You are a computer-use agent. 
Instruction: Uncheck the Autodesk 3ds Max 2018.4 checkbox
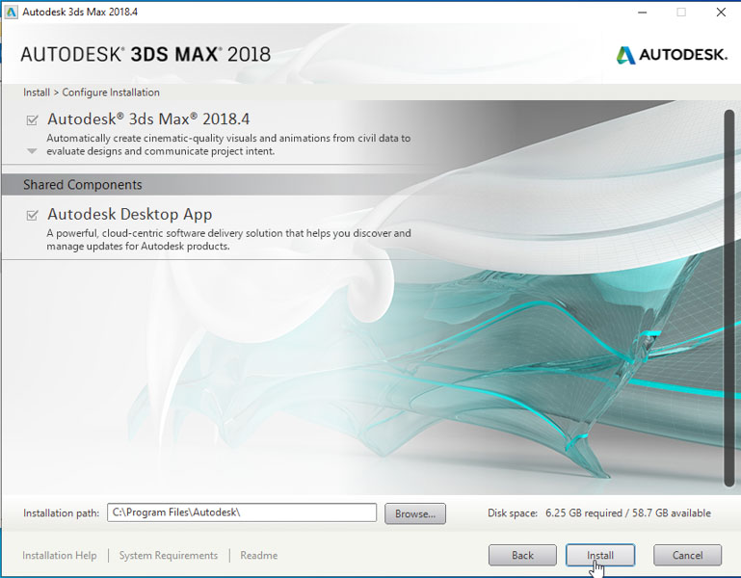(32, 120)
